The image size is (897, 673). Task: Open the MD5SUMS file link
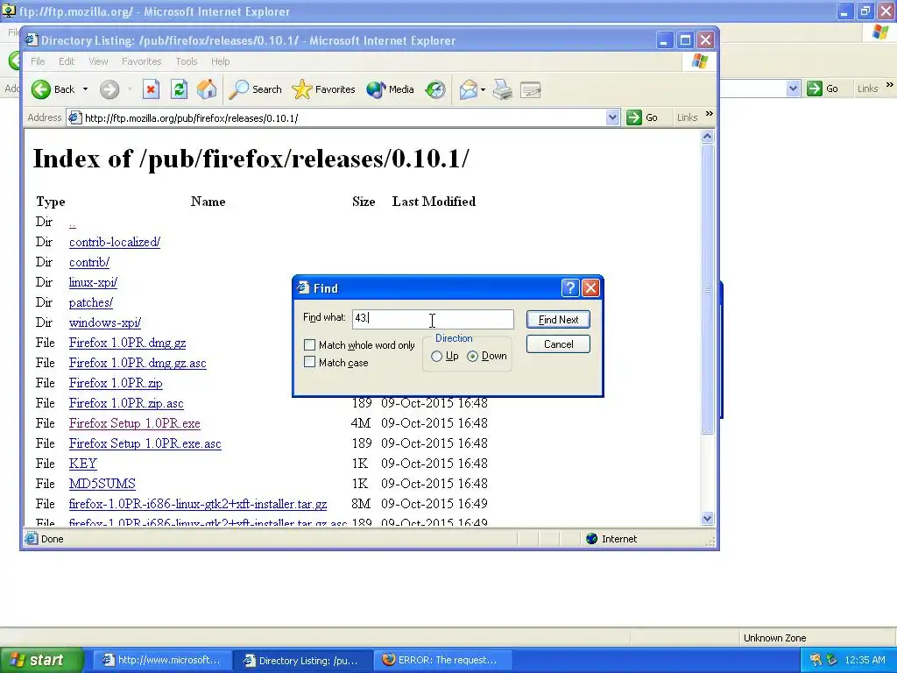pos(102,484)
